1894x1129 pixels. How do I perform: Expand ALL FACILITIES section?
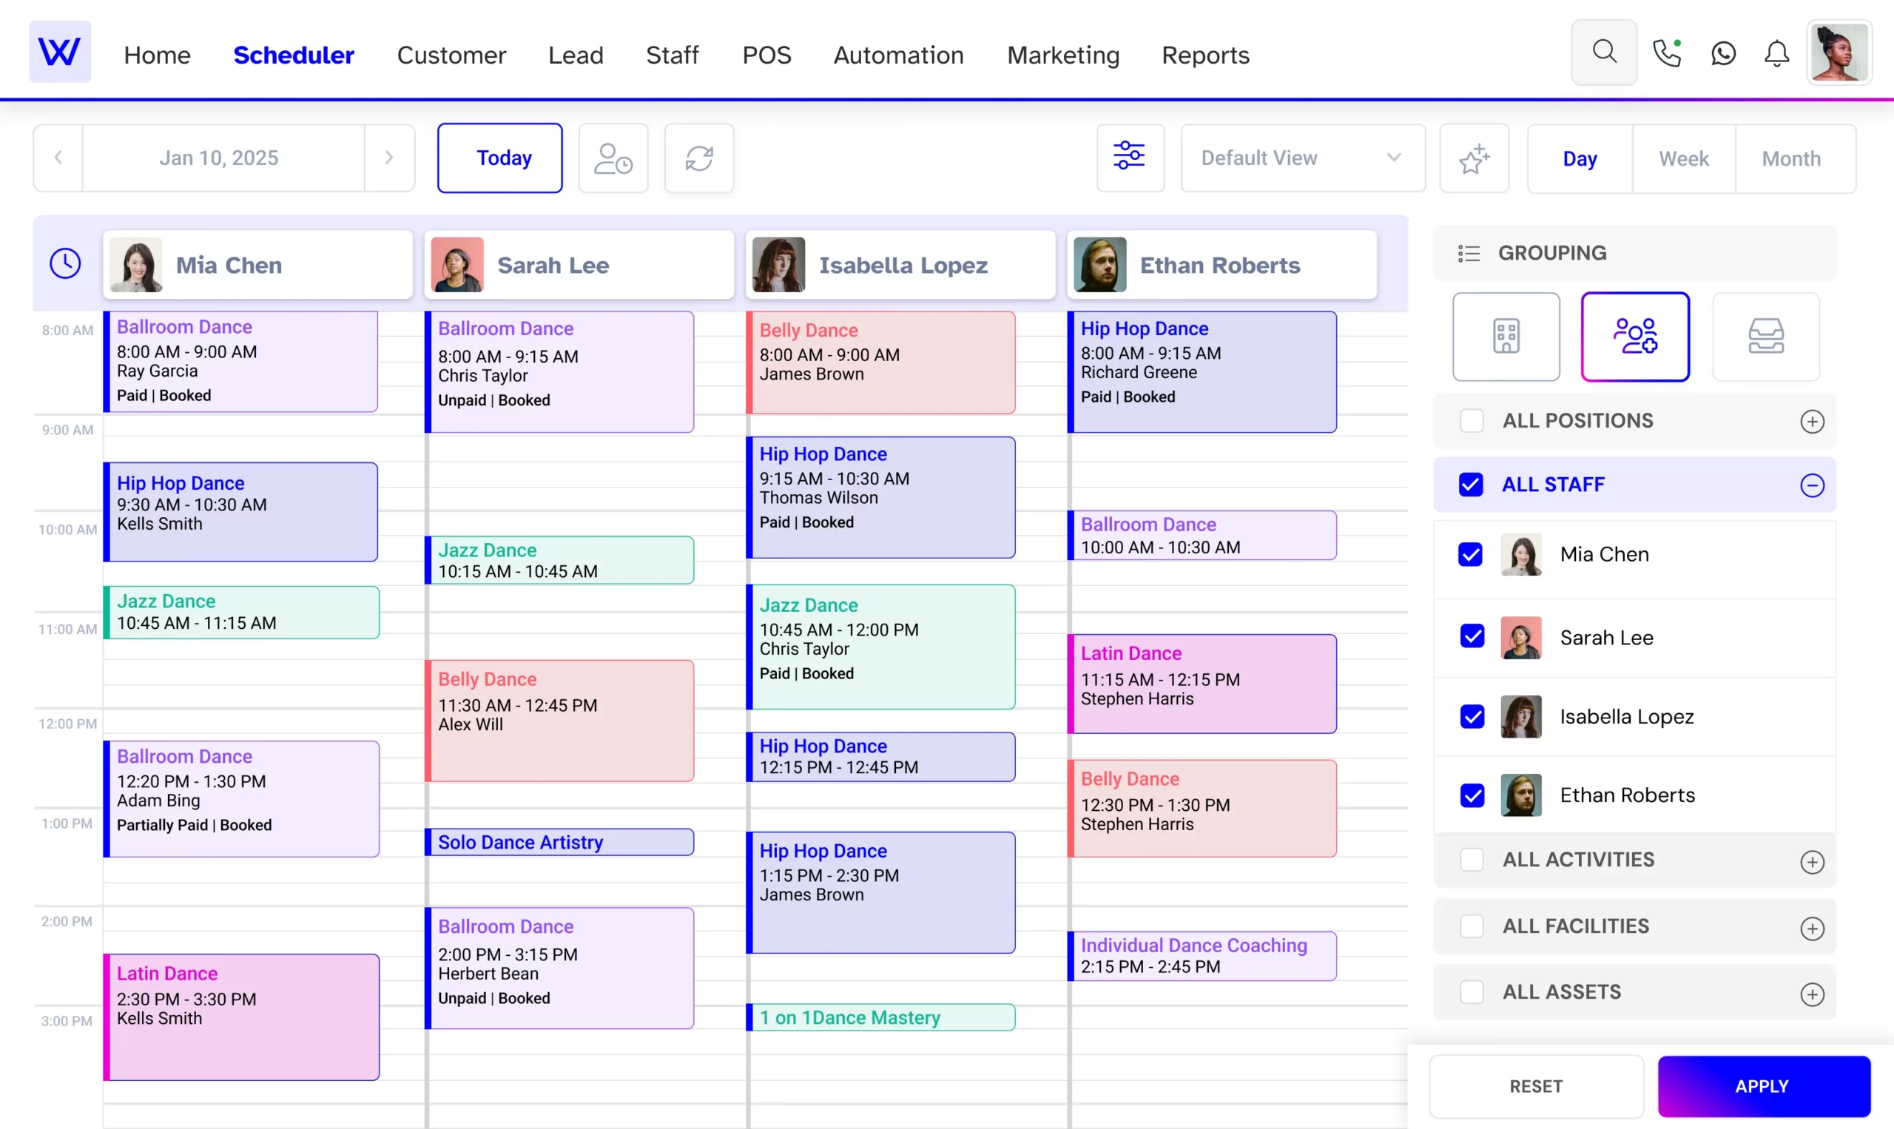[x=1812, y=926]
